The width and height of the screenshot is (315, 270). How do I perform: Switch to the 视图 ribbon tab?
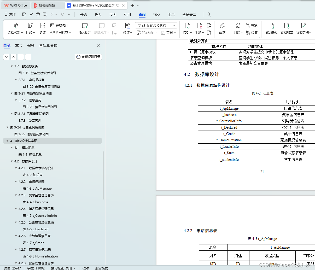[156, 15]
